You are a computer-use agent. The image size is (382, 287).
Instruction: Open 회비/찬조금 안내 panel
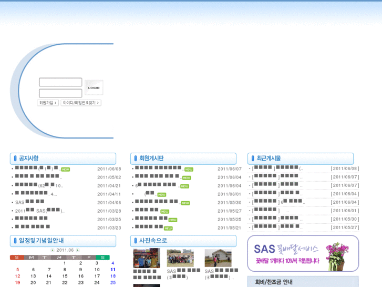(x=303, y=282)
